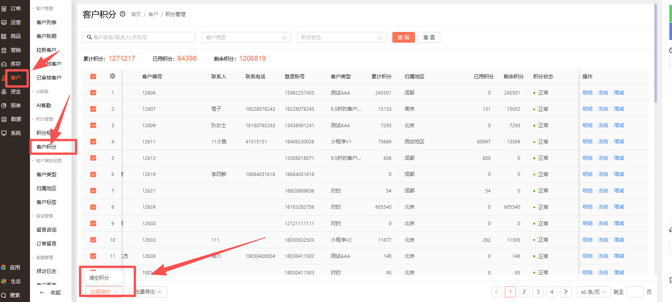Open the 营销 section icon

tap(4, 50)
